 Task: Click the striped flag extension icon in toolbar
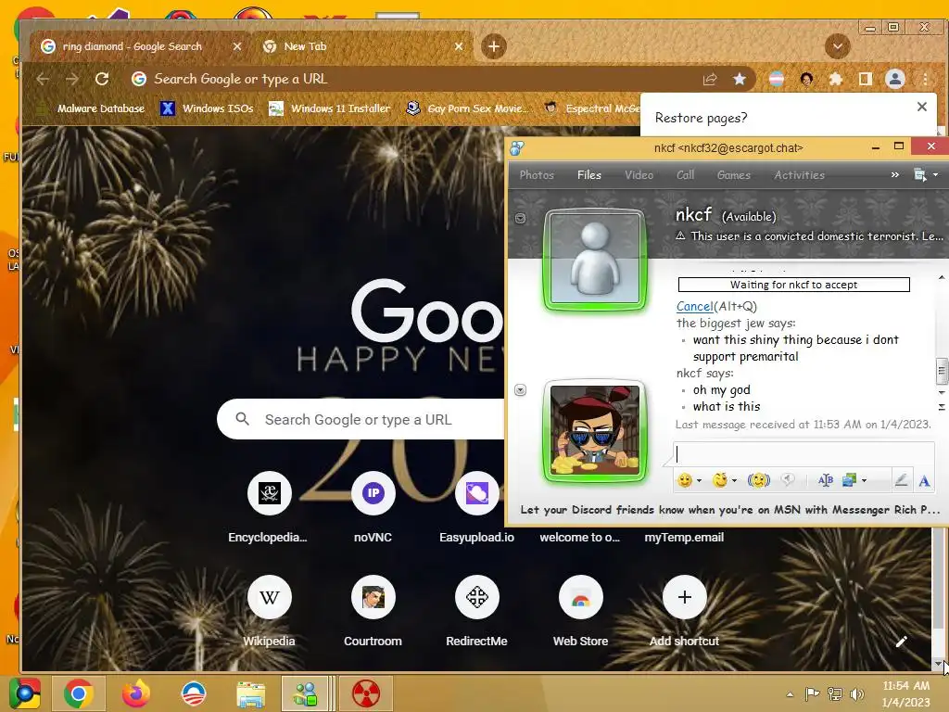[x=777, y=80]
